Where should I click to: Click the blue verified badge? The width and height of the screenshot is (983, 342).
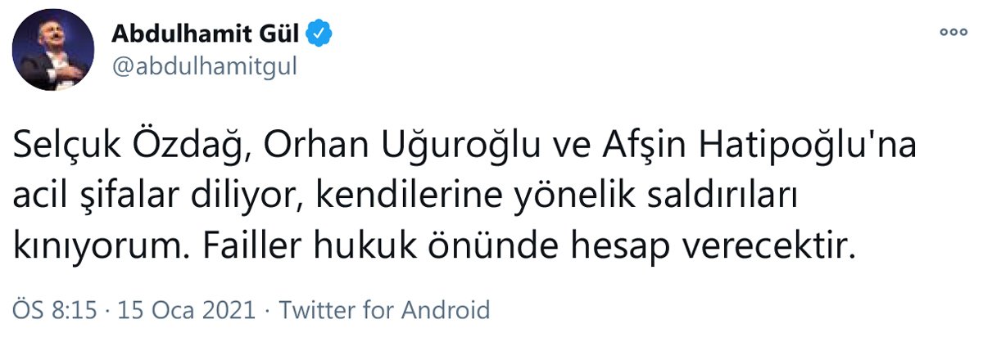coord(319,34)
